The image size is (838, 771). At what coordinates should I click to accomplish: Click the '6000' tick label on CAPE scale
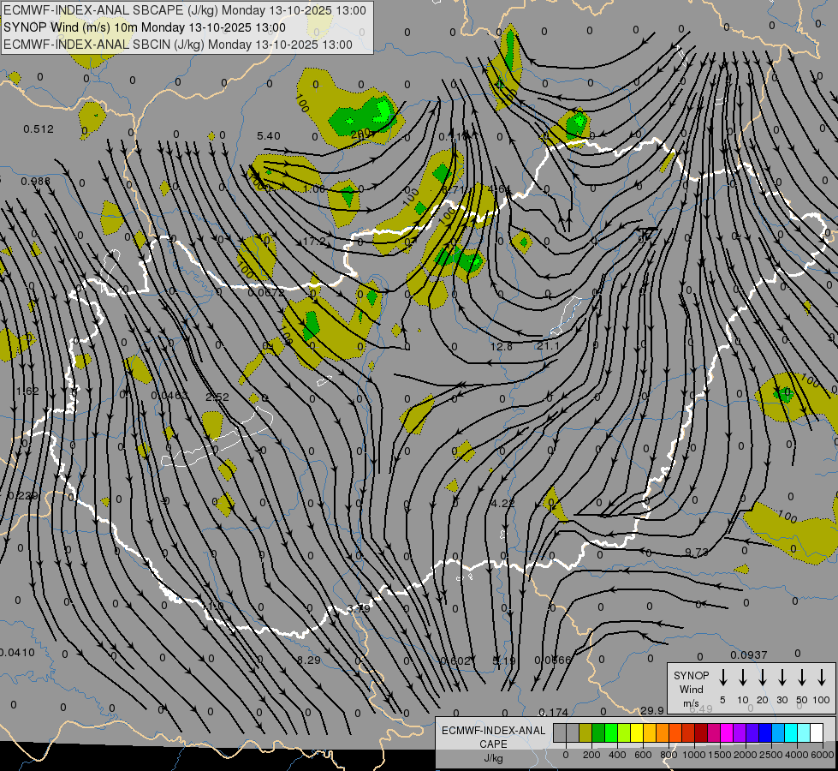pyautogui.click(x=823, y=755)
